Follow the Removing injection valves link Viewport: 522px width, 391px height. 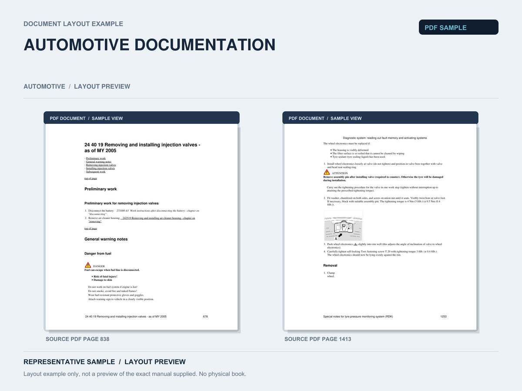pos(101,165)
